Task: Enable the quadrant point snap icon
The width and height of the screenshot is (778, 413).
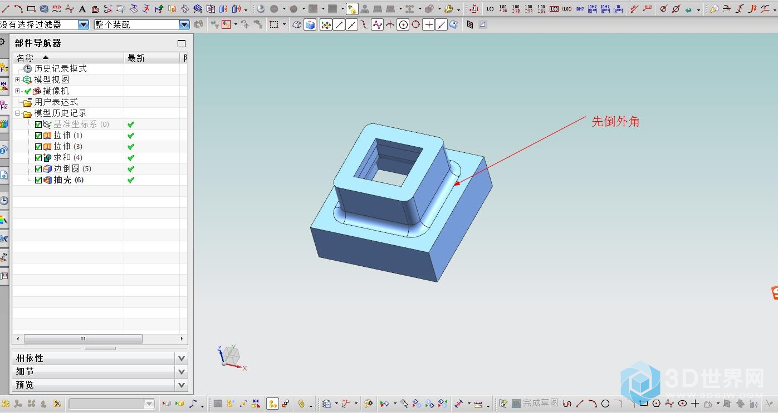Action: [415, 24]
